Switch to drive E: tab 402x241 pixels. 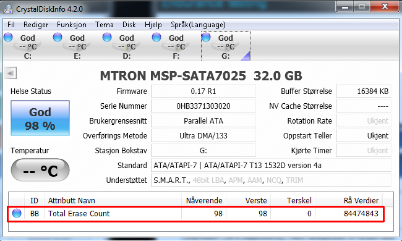click(77, 46)
